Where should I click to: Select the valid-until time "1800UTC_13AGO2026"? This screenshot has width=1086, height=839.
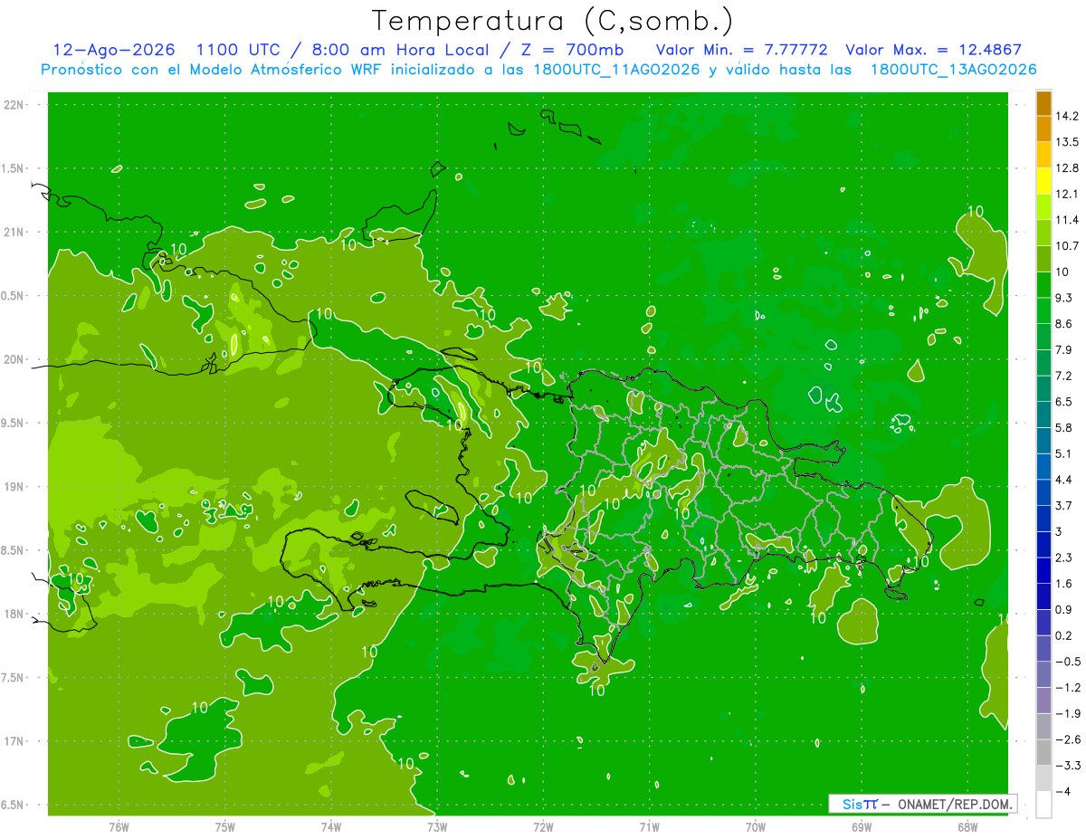pyautogui.click(x=953, y=70)
